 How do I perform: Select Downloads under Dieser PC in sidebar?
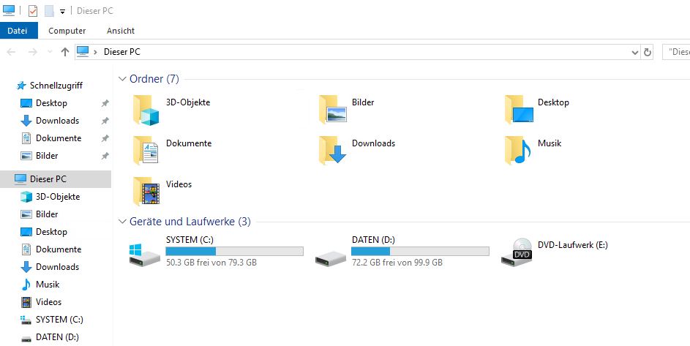[x=57, y=267]
